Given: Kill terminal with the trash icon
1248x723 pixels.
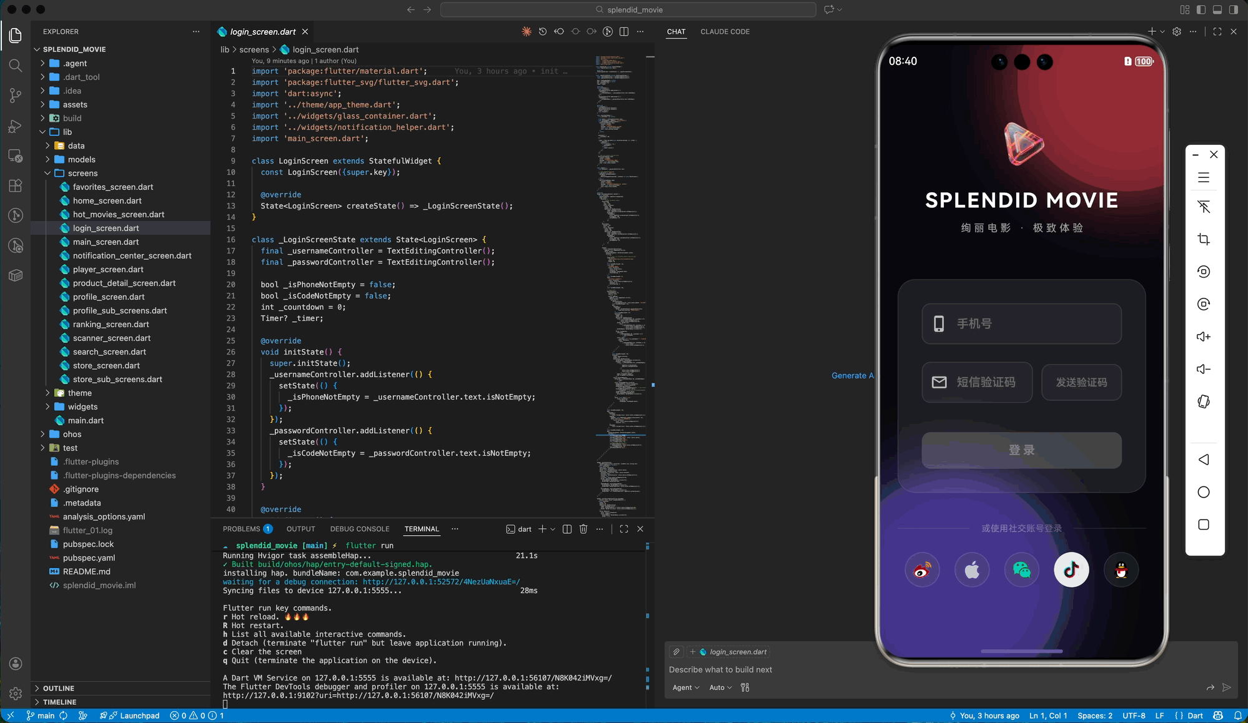Looking at the screenshot, I should click(583, 529).
